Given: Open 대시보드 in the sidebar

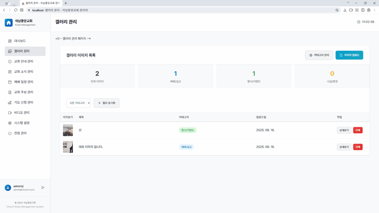Looking at the screenshot, I should coord(20,41).
